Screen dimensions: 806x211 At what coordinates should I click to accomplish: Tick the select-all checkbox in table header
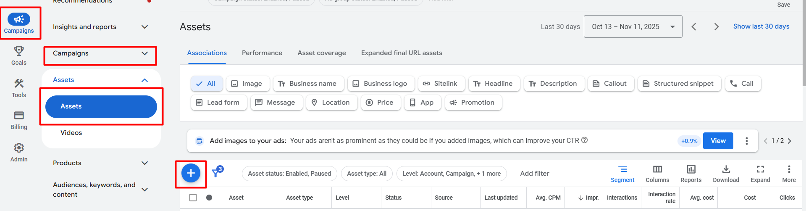(x=193, y=198)
